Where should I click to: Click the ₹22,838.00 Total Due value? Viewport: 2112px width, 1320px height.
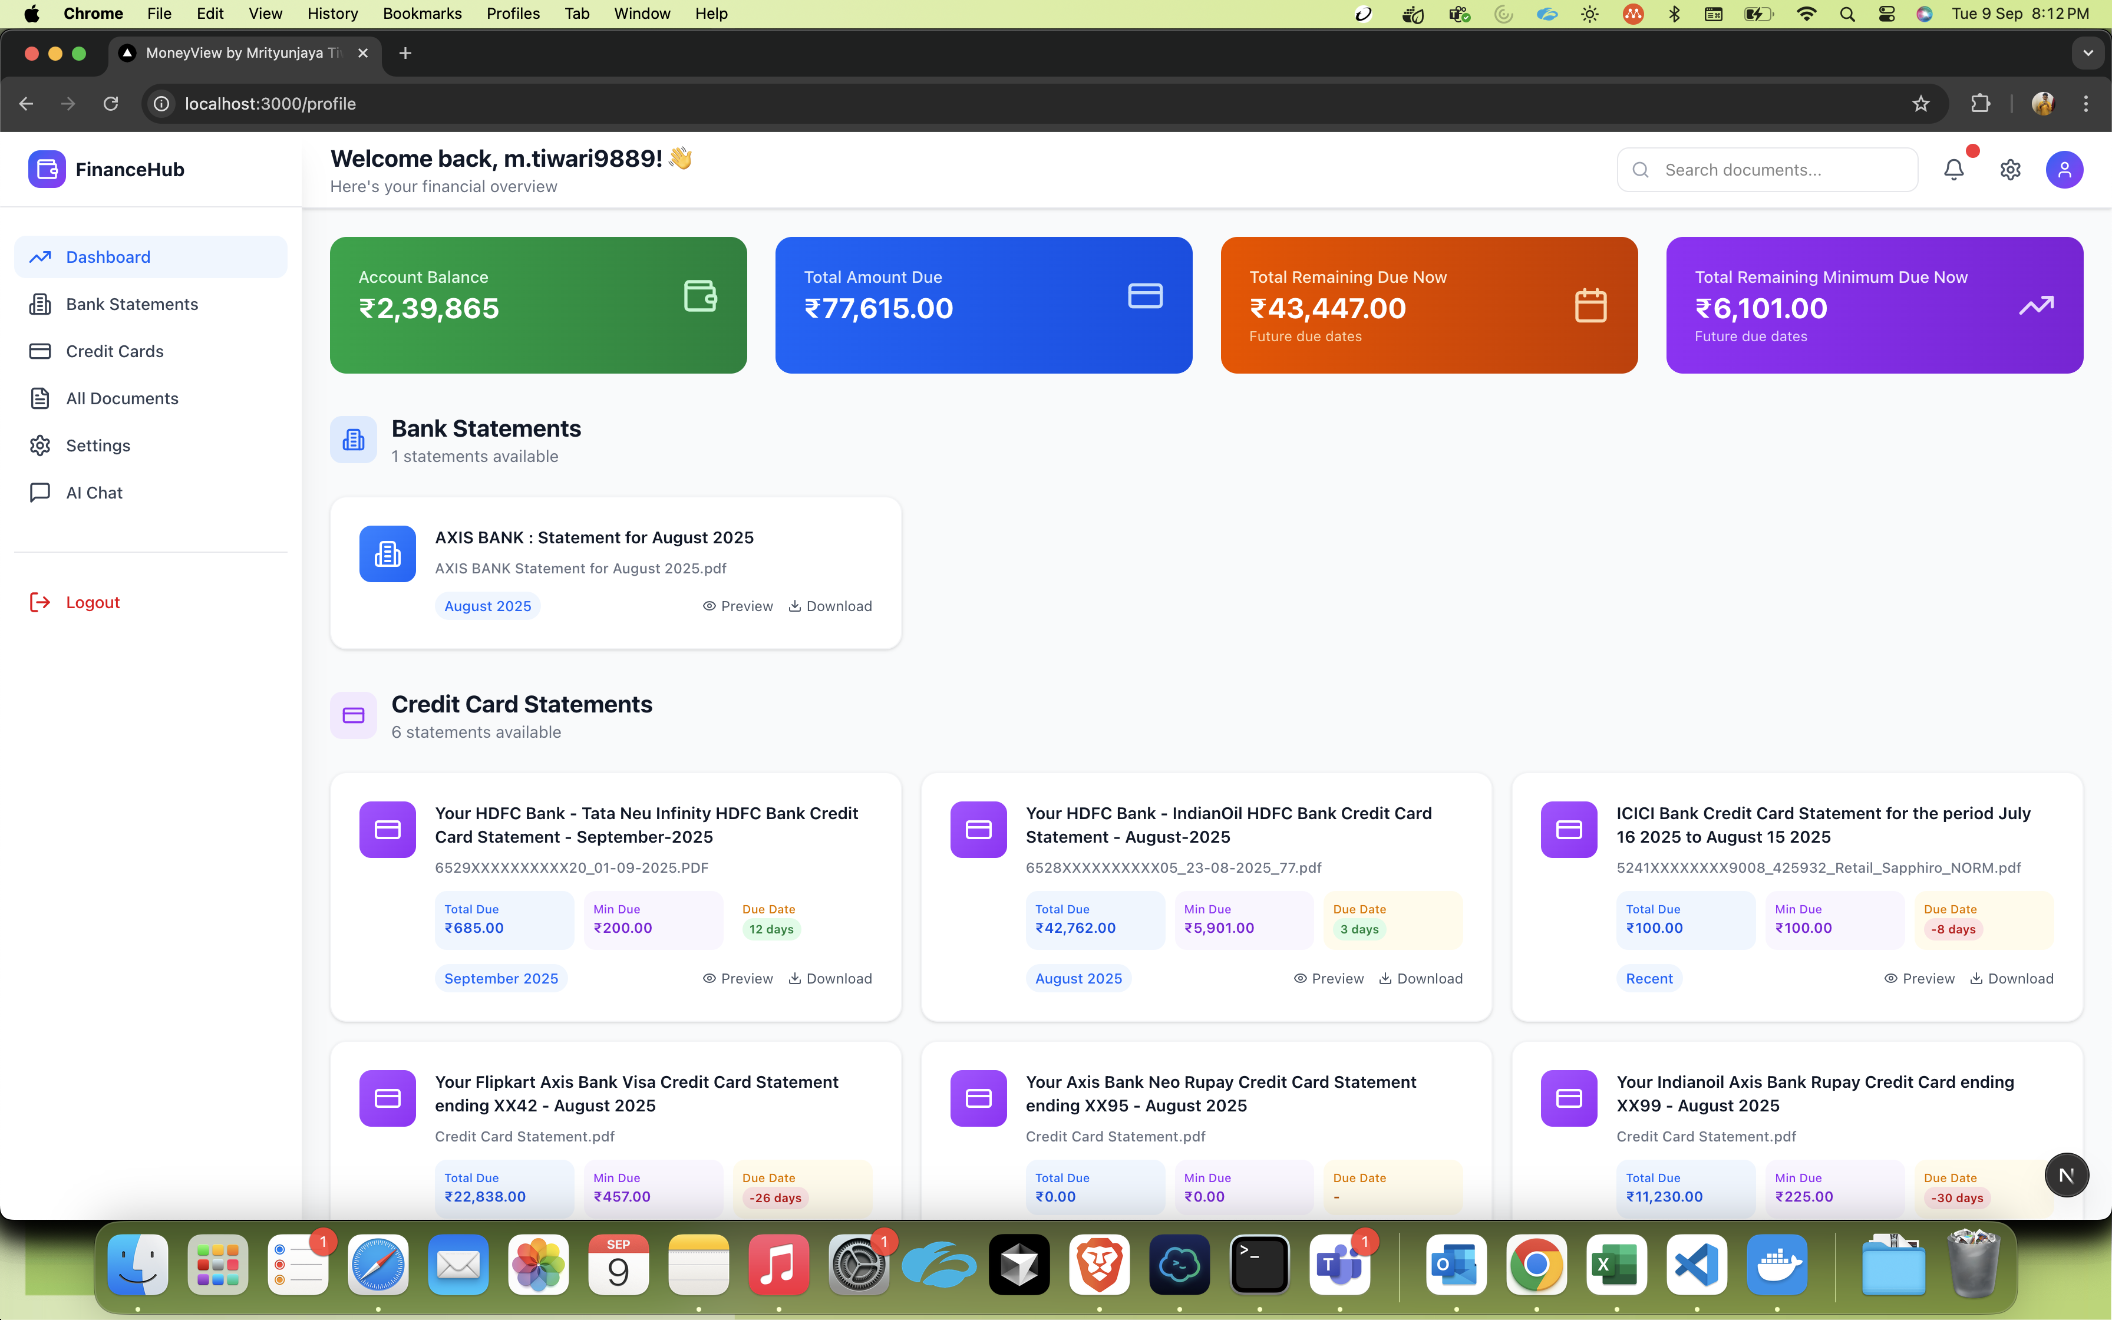point(485,1197)
